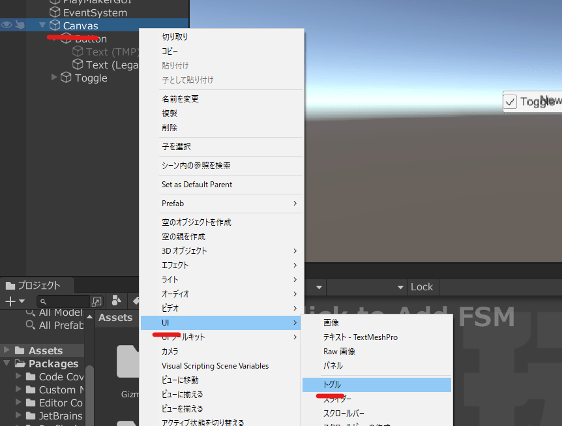Collapse the Packages folder tree

tap(7, 363)
